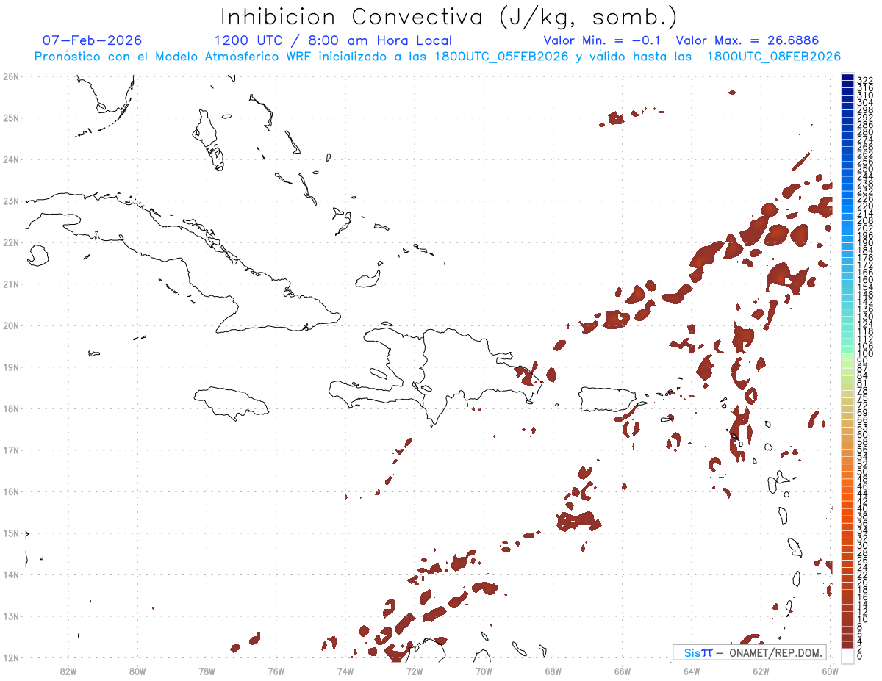The height and width of the screenshot is (681, 882).
Task: Click the '16N' latitude label
Action: click(10, 491)
